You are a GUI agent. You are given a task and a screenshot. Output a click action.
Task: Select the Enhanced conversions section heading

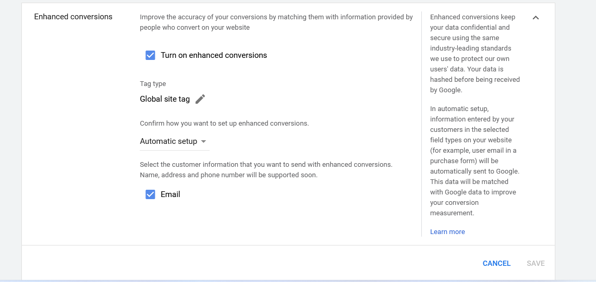tap(74, 17)
